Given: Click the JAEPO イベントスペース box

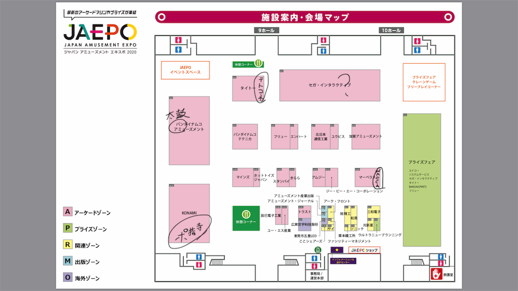Looking at the screenshot, I should pos(185,70).
